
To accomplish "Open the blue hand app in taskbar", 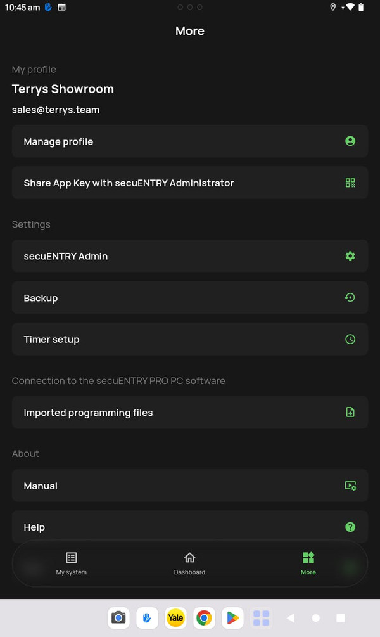I will click(x=147, y=618).
